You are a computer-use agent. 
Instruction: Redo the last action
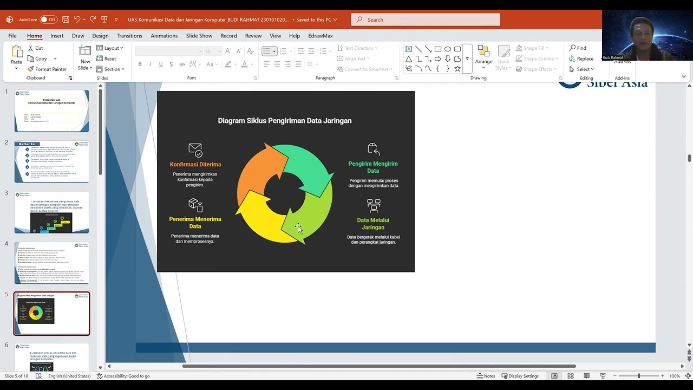point(93,19)
